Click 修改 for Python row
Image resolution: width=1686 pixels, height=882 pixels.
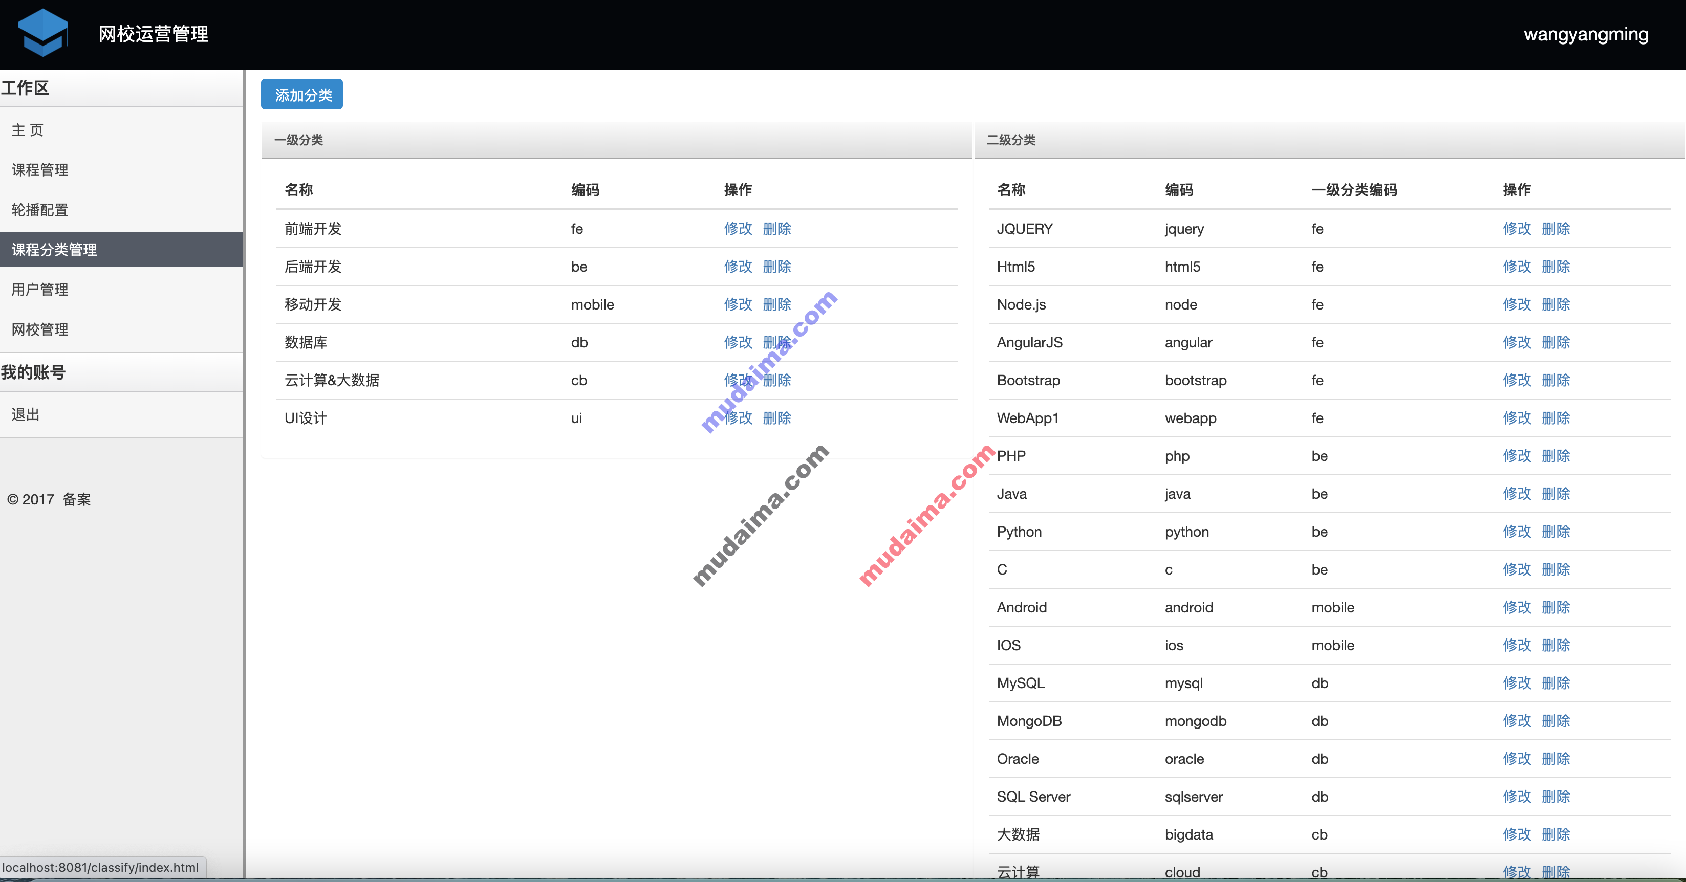pos(1517,533)
